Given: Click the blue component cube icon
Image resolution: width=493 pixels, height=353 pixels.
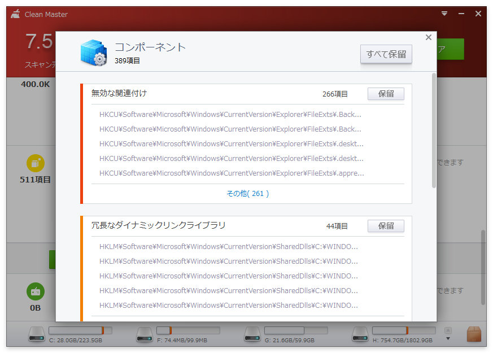Looking at the screenshot, I should [x=94, y=50].
